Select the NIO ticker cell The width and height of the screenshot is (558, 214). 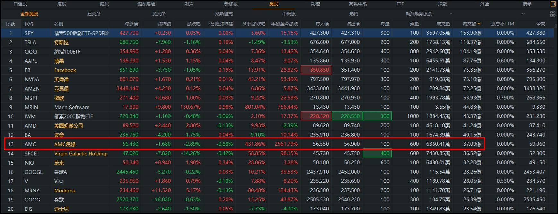tap(29, 163)
